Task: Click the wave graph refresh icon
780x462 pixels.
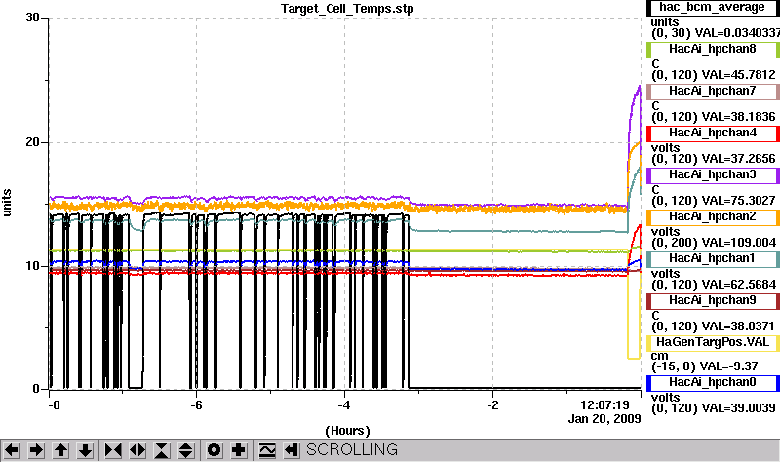Action: 267,450
